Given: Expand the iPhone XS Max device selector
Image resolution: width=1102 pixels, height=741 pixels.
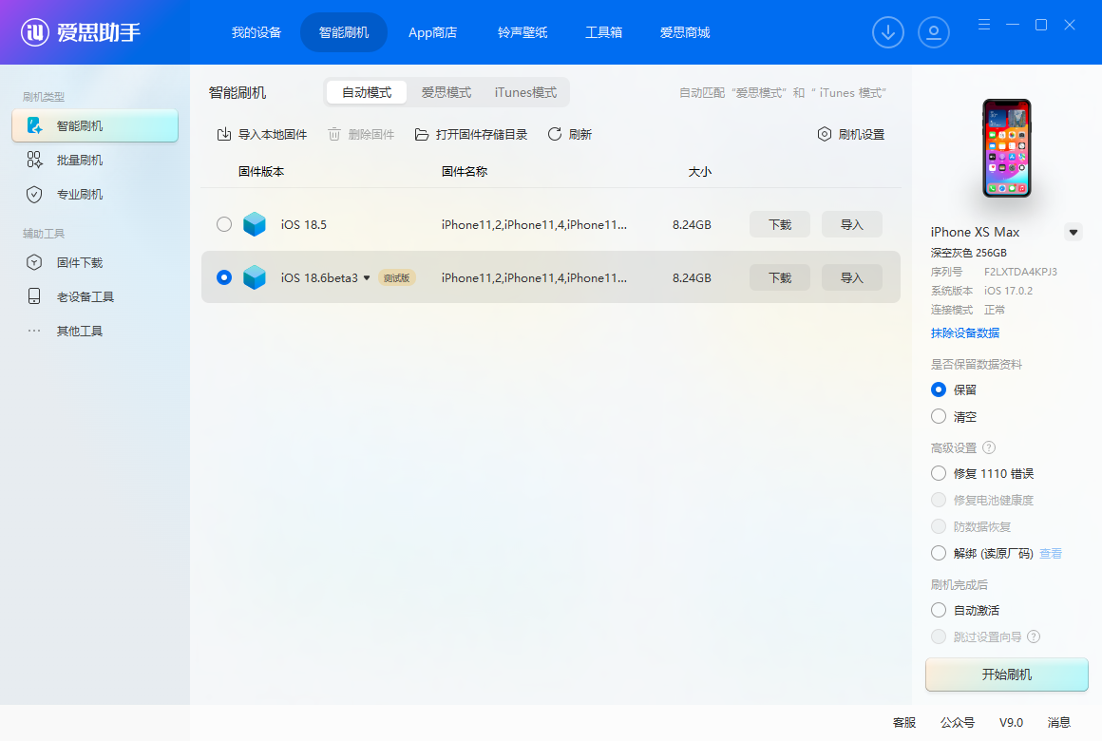Looking at the screenshot, I should tap(1073, 232).
